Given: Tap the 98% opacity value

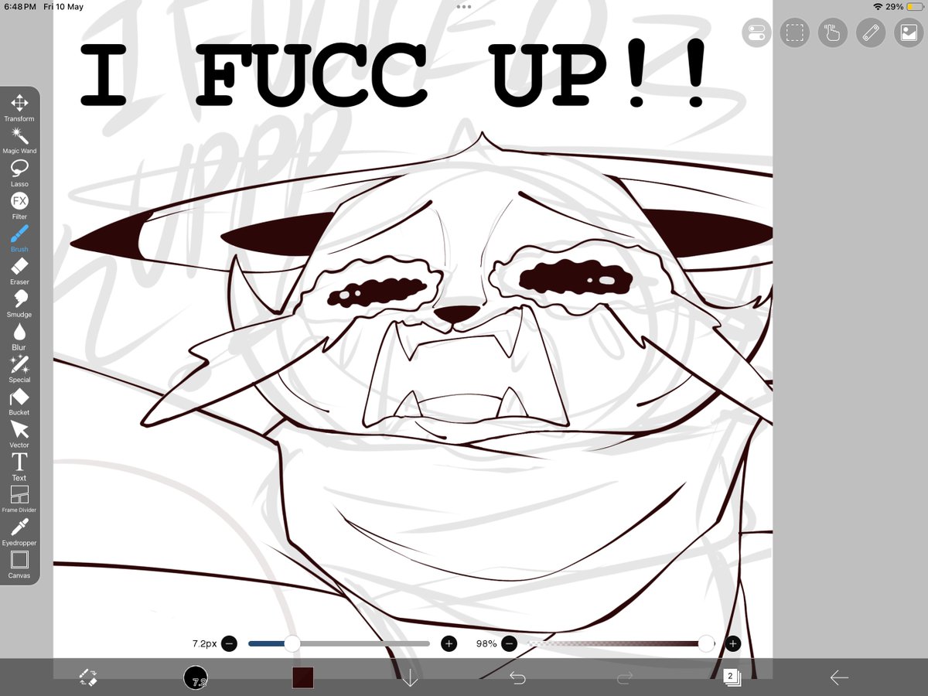Looking at the screenshot, I should [x=486, y=643].
